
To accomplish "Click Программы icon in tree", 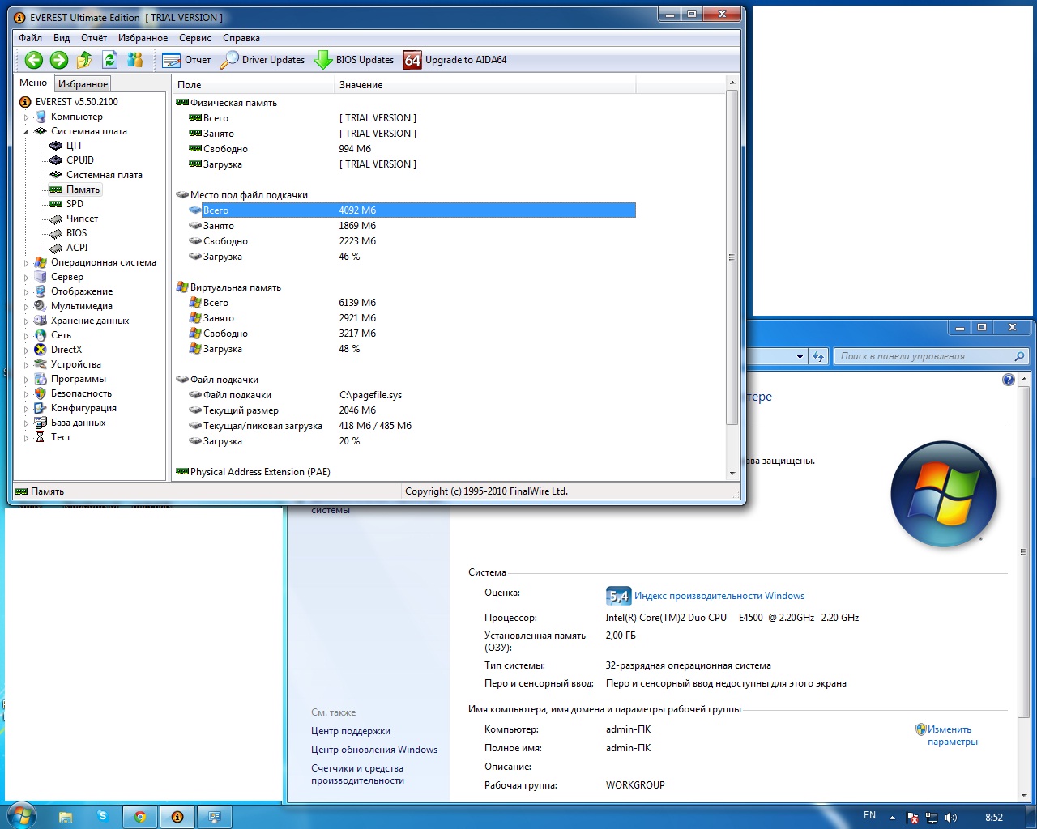I will pos(41,379).
